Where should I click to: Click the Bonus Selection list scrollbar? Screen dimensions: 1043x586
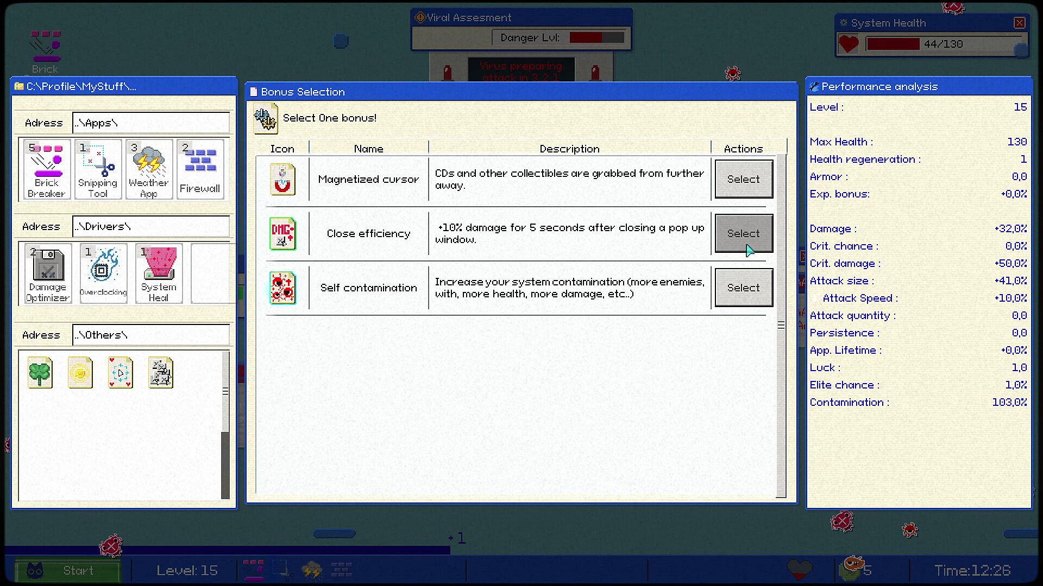coord(781,326)
